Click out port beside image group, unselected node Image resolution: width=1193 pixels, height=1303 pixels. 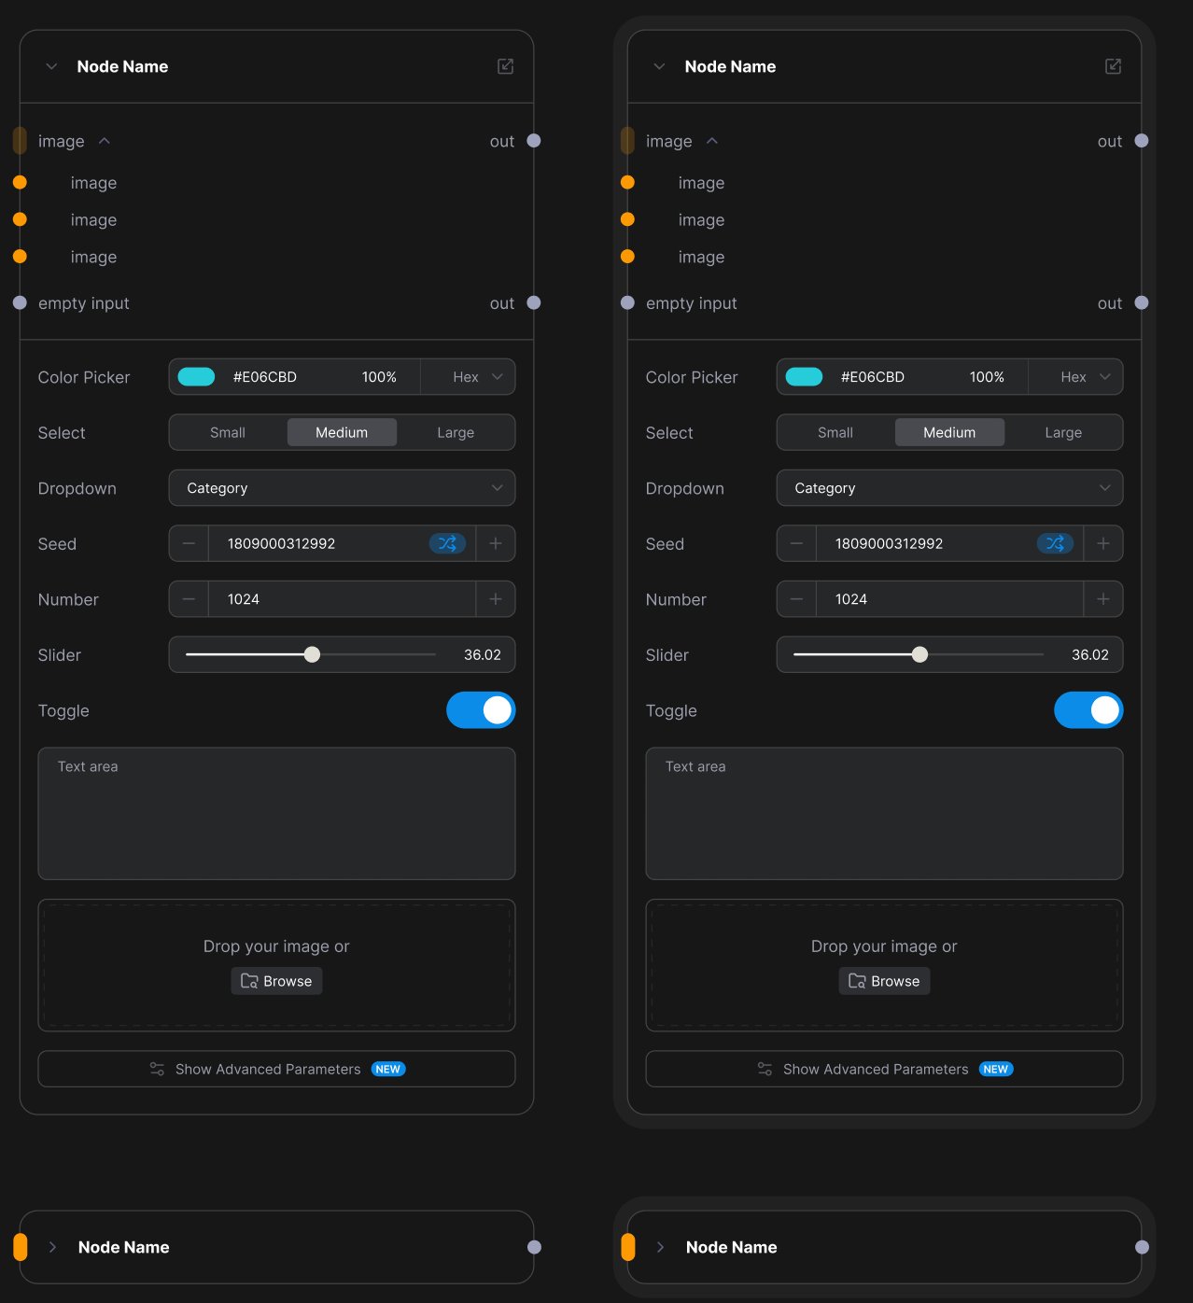tap(534, 141)
